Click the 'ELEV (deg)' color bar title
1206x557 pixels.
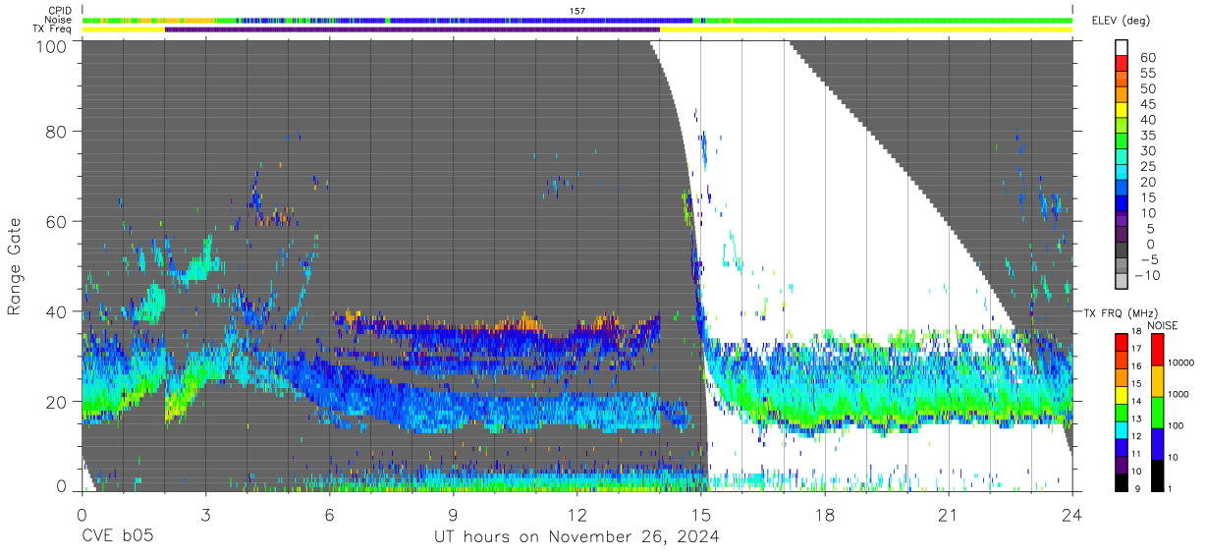(1122, 21)
